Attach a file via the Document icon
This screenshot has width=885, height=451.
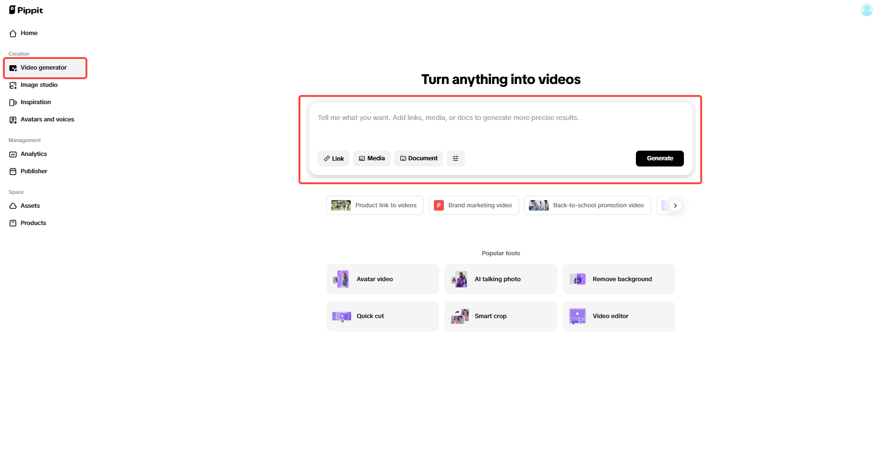click(x=404, y=158)
